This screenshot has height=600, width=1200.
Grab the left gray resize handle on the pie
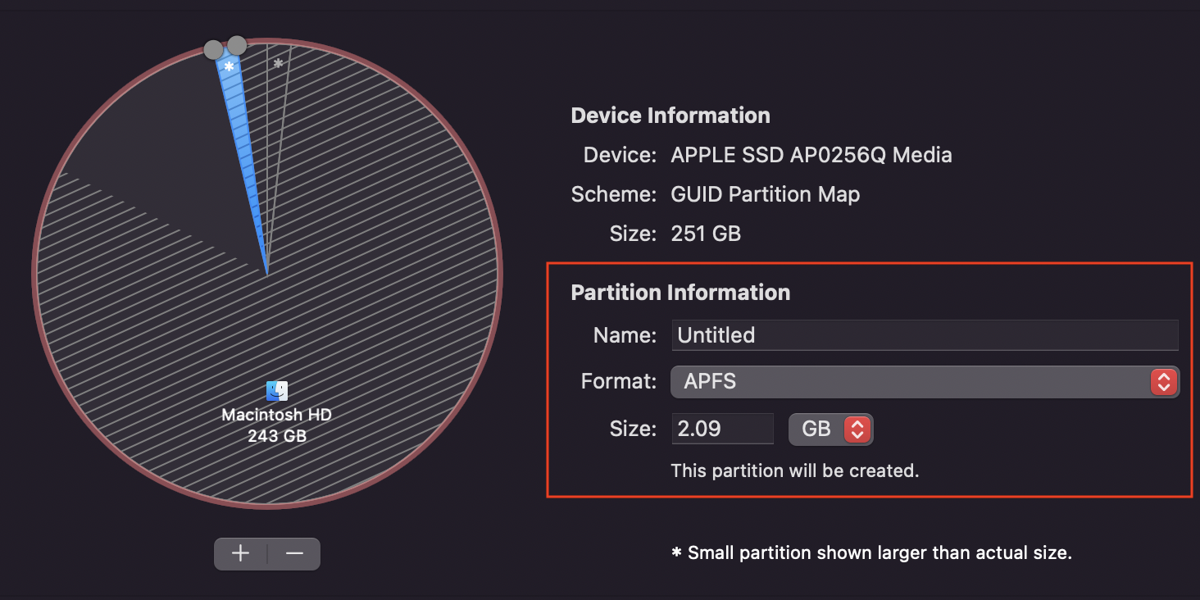pyautogui.click(x=213, y=50)
